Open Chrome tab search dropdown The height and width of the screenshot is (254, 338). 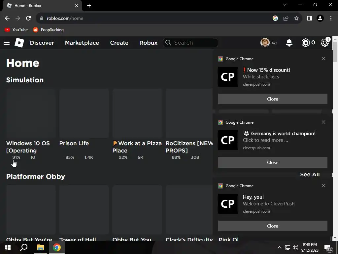point(285,5)
